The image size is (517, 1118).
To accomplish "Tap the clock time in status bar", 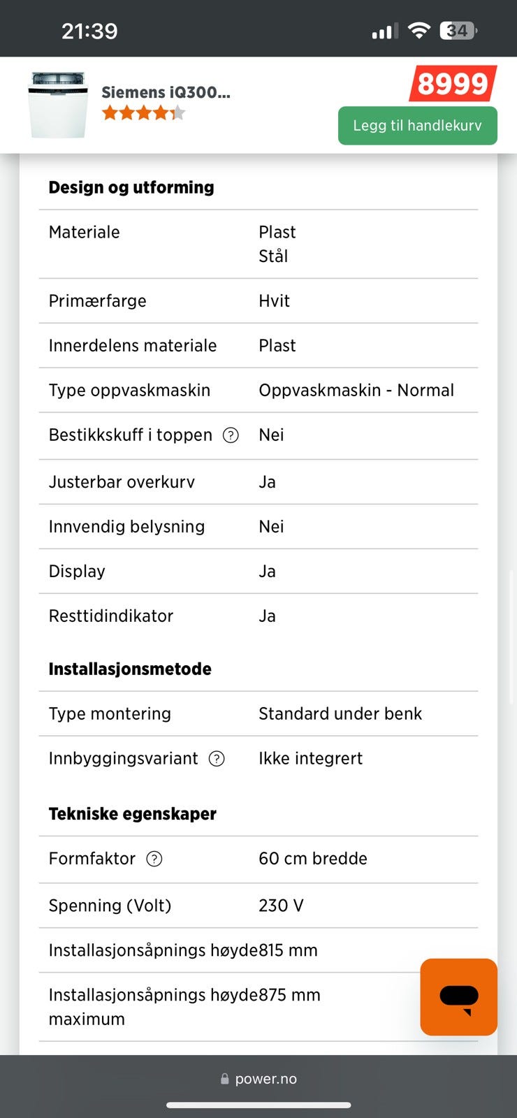I will [x=89, y=31].
